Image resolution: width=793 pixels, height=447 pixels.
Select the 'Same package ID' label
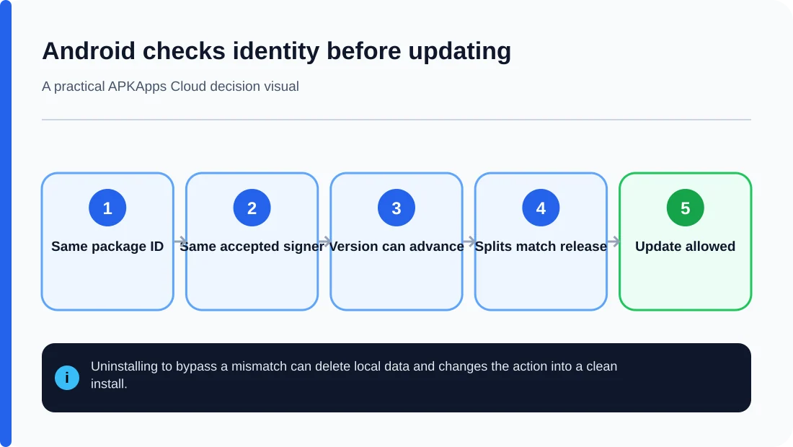(x=107, y=247)
